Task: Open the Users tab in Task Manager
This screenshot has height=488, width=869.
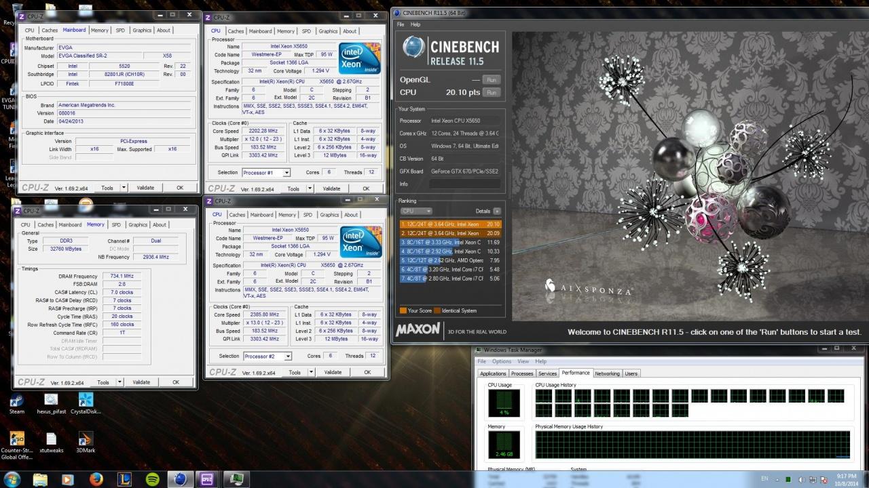Action: pos(631,373)
